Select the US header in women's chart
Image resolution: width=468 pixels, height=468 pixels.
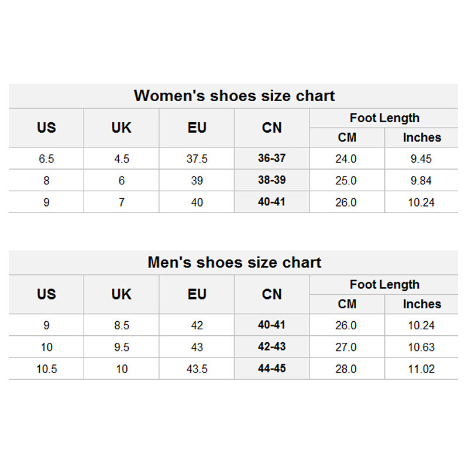(x=46, y=128)
